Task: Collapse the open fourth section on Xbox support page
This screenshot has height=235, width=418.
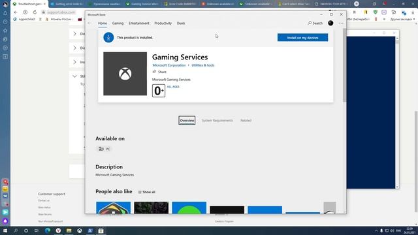Action: (x=74, y=76)
